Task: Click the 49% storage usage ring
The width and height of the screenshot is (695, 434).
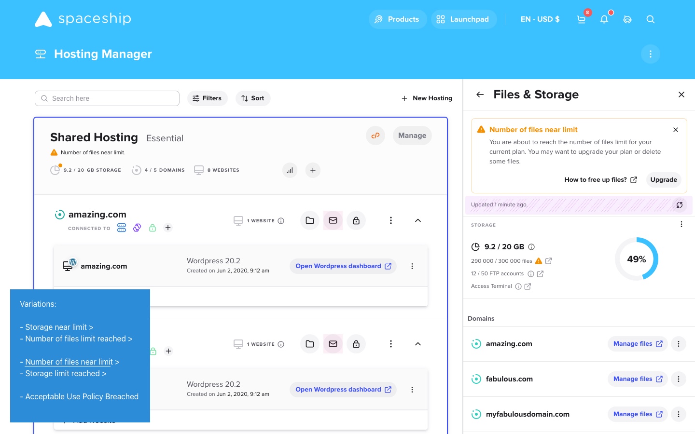Action: point(637,259)
